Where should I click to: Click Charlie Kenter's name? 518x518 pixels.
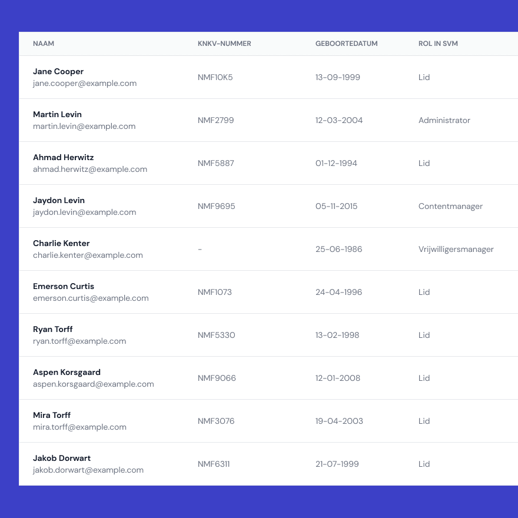[61, 244]
